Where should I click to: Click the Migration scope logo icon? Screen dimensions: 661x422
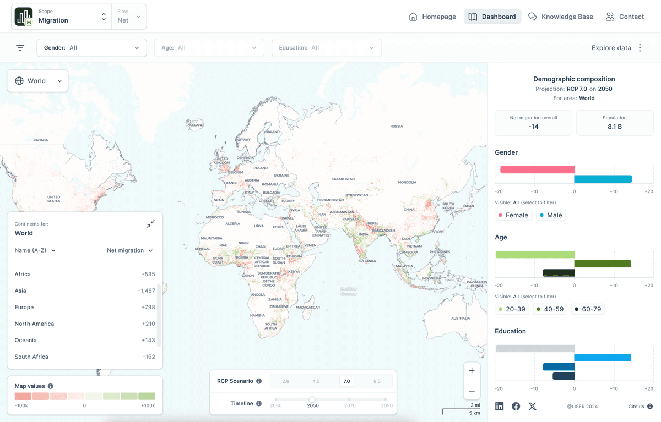(24, 17)
